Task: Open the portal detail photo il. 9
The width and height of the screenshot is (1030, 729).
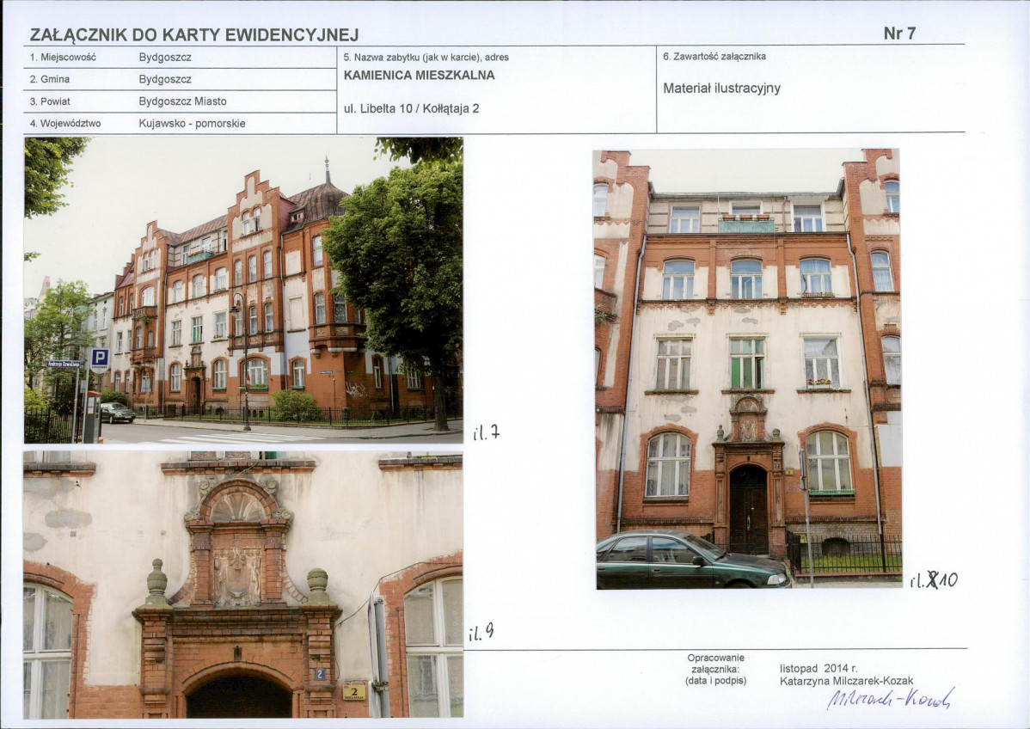Action: (x=243, y=585)
